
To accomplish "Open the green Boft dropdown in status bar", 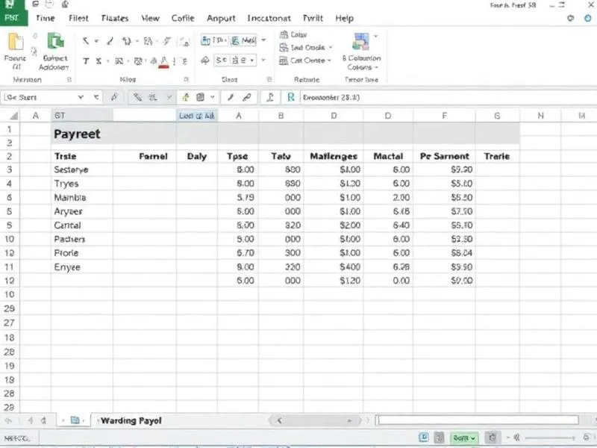I will [x=464, y=438].
